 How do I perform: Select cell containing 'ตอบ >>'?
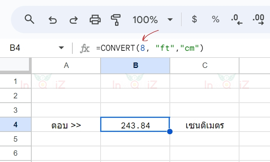coord(66,125)
